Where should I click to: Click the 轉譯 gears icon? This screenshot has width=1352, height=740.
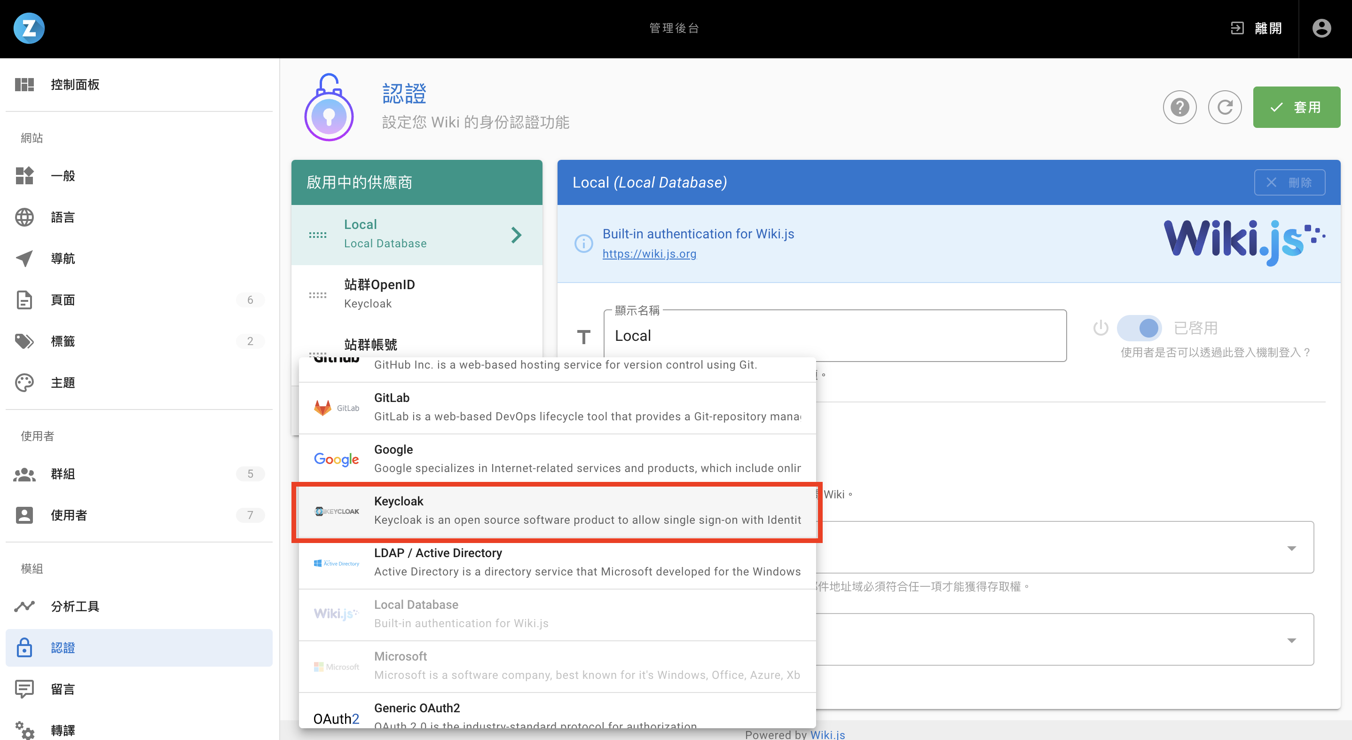pos(24,730)
